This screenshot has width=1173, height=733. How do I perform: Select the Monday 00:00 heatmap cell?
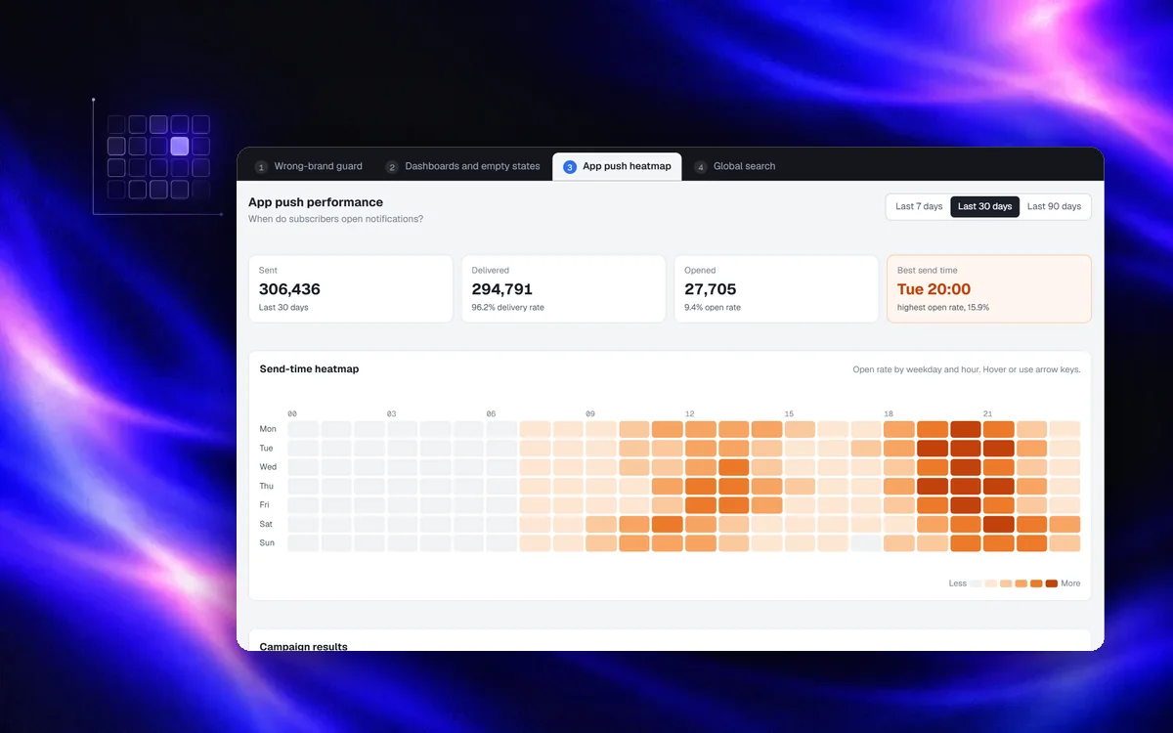click(303, 429)
